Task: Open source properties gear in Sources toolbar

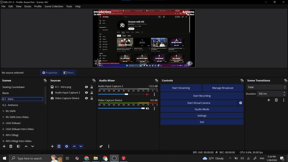Action: [66, 146]
